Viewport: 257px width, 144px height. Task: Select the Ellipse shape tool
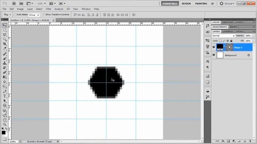(4, 105)
